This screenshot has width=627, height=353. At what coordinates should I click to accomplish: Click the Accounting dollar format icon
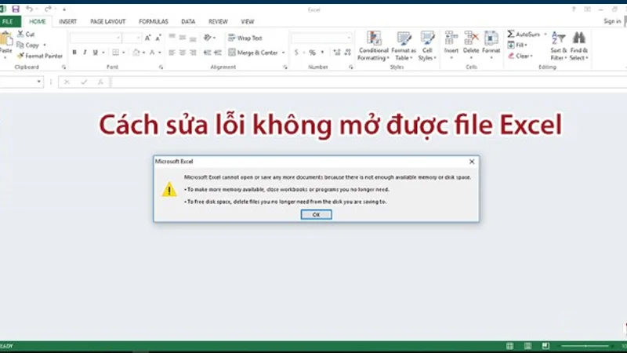click(296, 53)
